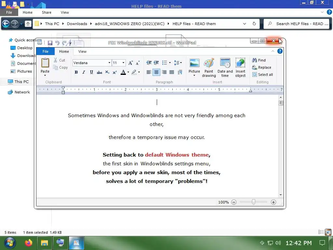Click the Explorer Up one level arrow
The image size is (333, 250).
click(x=28, y=23)
